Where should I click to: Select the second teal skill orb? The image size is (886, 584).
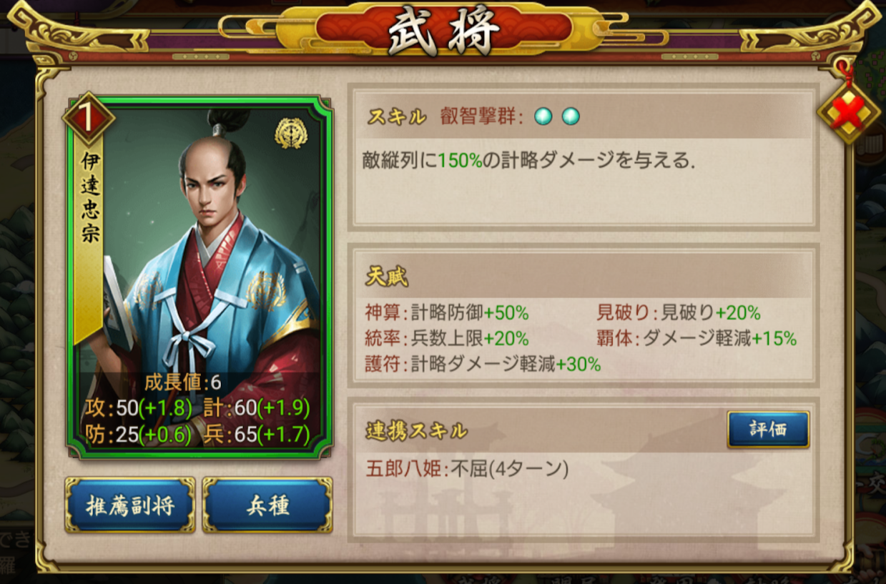(x=570, y=117)
